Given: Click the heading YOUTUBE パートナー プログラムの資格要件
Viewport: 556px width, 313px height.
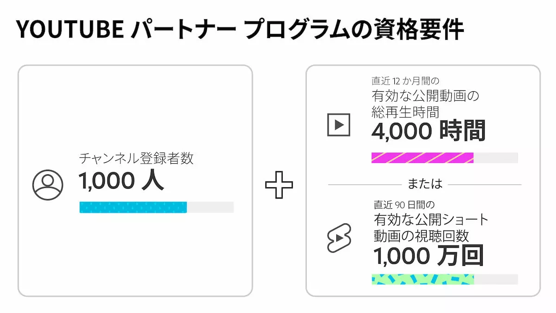Looking at the screenshot, I should click(x=240, y=30).
